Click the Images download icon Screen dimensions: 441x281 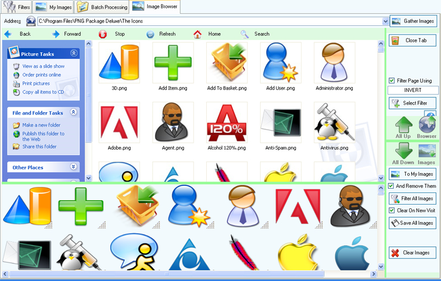coord(427,151)
